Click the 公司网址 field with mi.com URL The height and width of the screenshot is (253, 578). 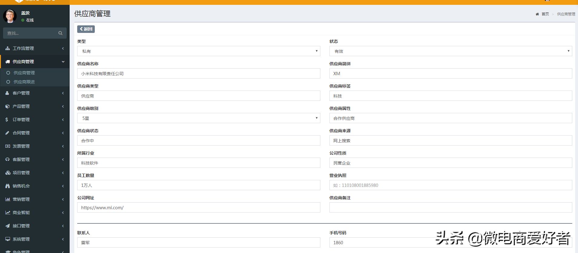(x=199, y=207)
